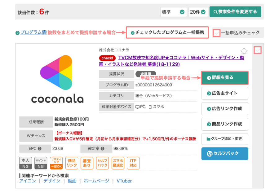Image resolution: width=279 pixels, height=192 pixels.
Task: Click the 審査あり badge icon
Action: [87, 163]
